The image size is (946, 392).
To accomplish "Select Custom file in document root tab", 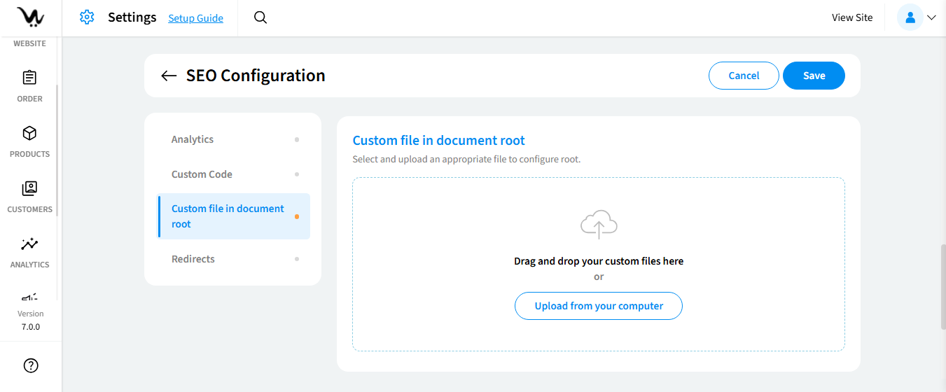I will pyautogui.click(x=228, y=216).
